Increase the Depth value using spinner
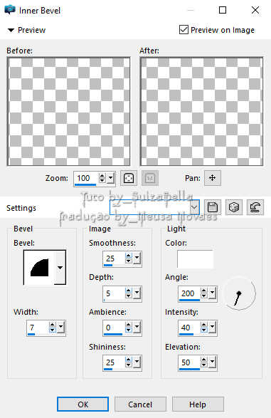 129,291
